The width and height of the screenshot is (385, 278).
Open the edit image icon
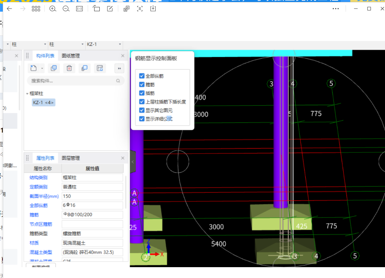pos(110,9)
